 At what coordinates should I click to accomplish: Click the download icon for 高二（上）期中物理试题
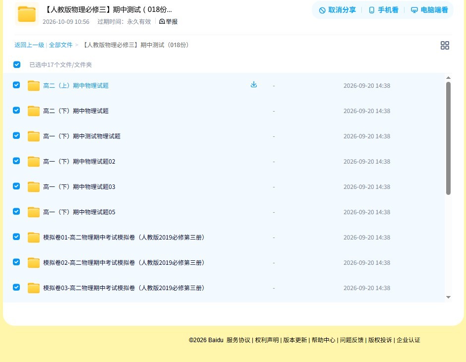(x=253, y=84)
